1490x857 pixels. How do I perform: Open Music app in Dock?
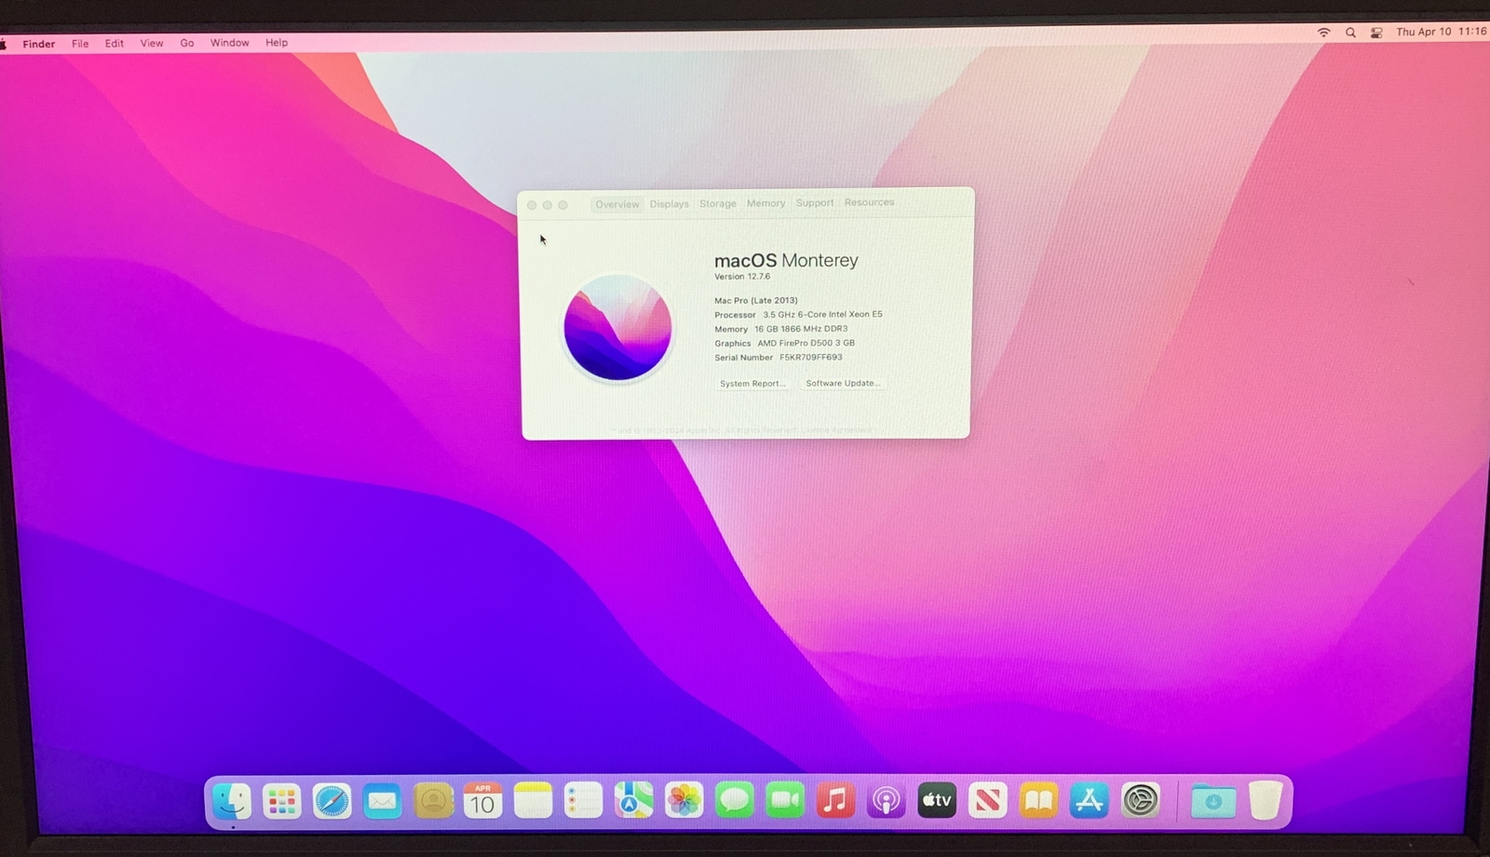click(x=835, y=800)
